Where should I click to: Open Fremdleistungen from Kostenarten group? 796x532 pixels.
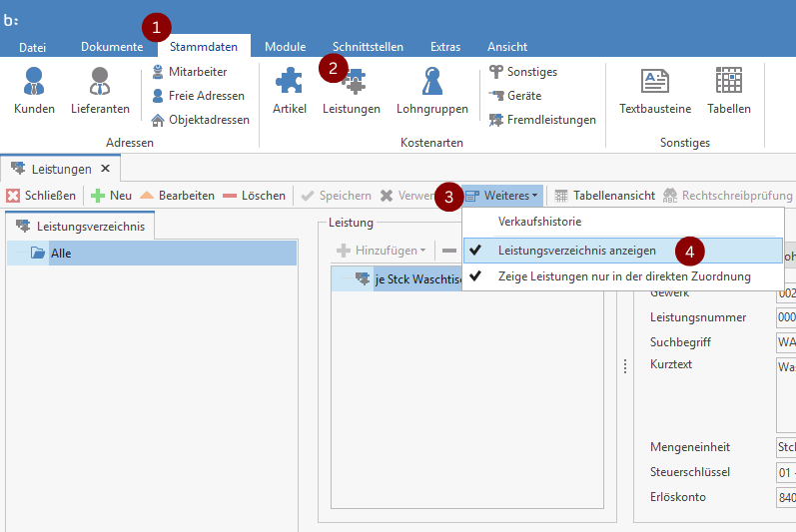542,120
